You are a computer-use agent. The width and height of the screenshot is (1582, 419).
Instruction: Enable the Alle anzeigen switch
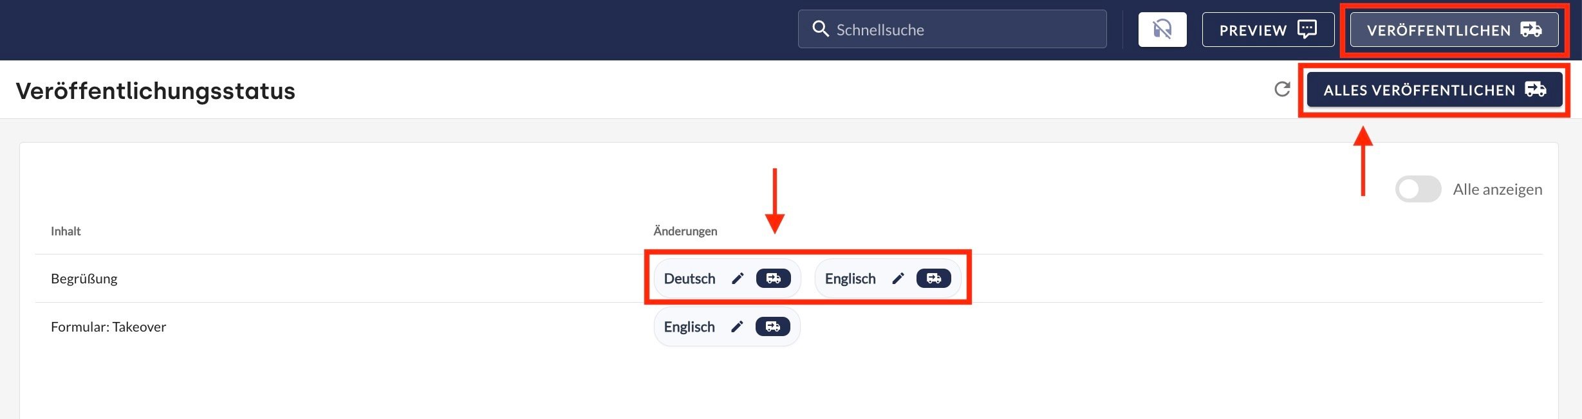pos(1417,189)
